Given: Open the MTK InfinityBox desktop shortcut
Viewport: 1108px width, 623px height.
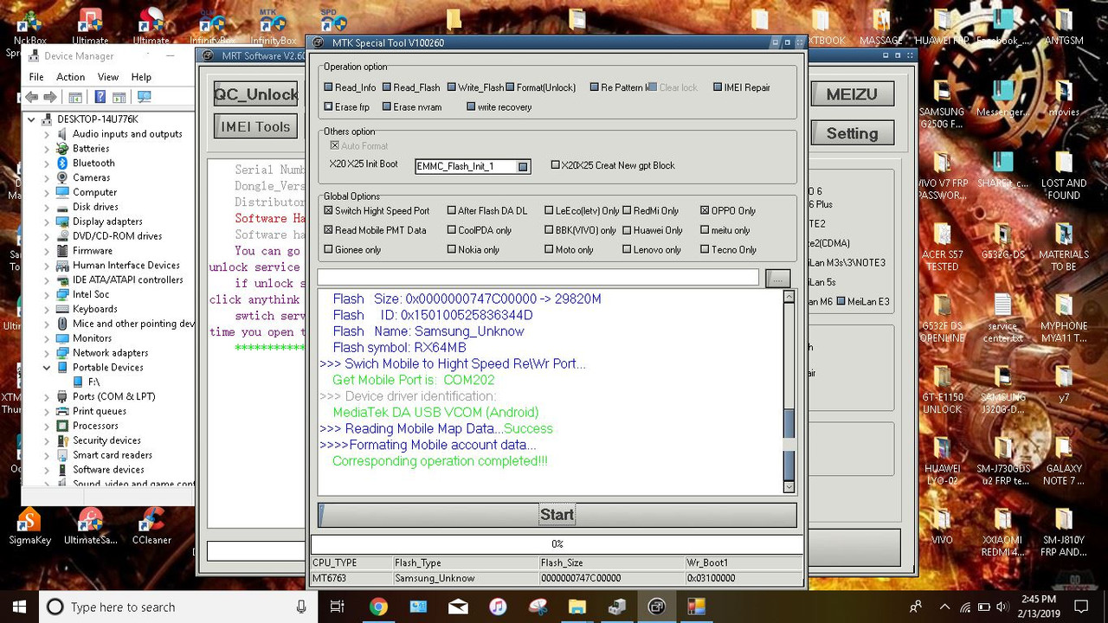Looking at the screenshot, I should point(273,28).
